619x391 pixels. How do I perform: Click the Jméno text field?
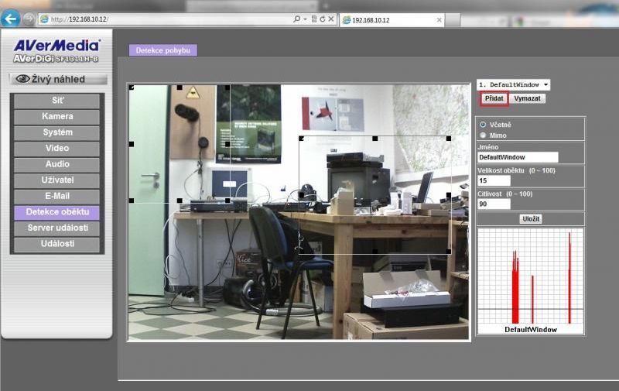coord(518,157)
